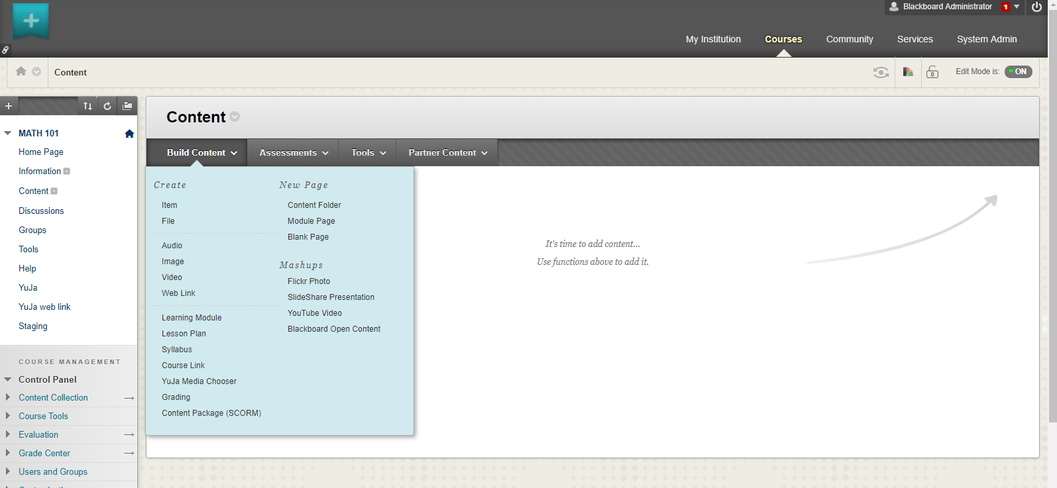This screenshot has width=1057, height=488.
Task: Select Grading in Create list
Action: (x=176, y=397)
